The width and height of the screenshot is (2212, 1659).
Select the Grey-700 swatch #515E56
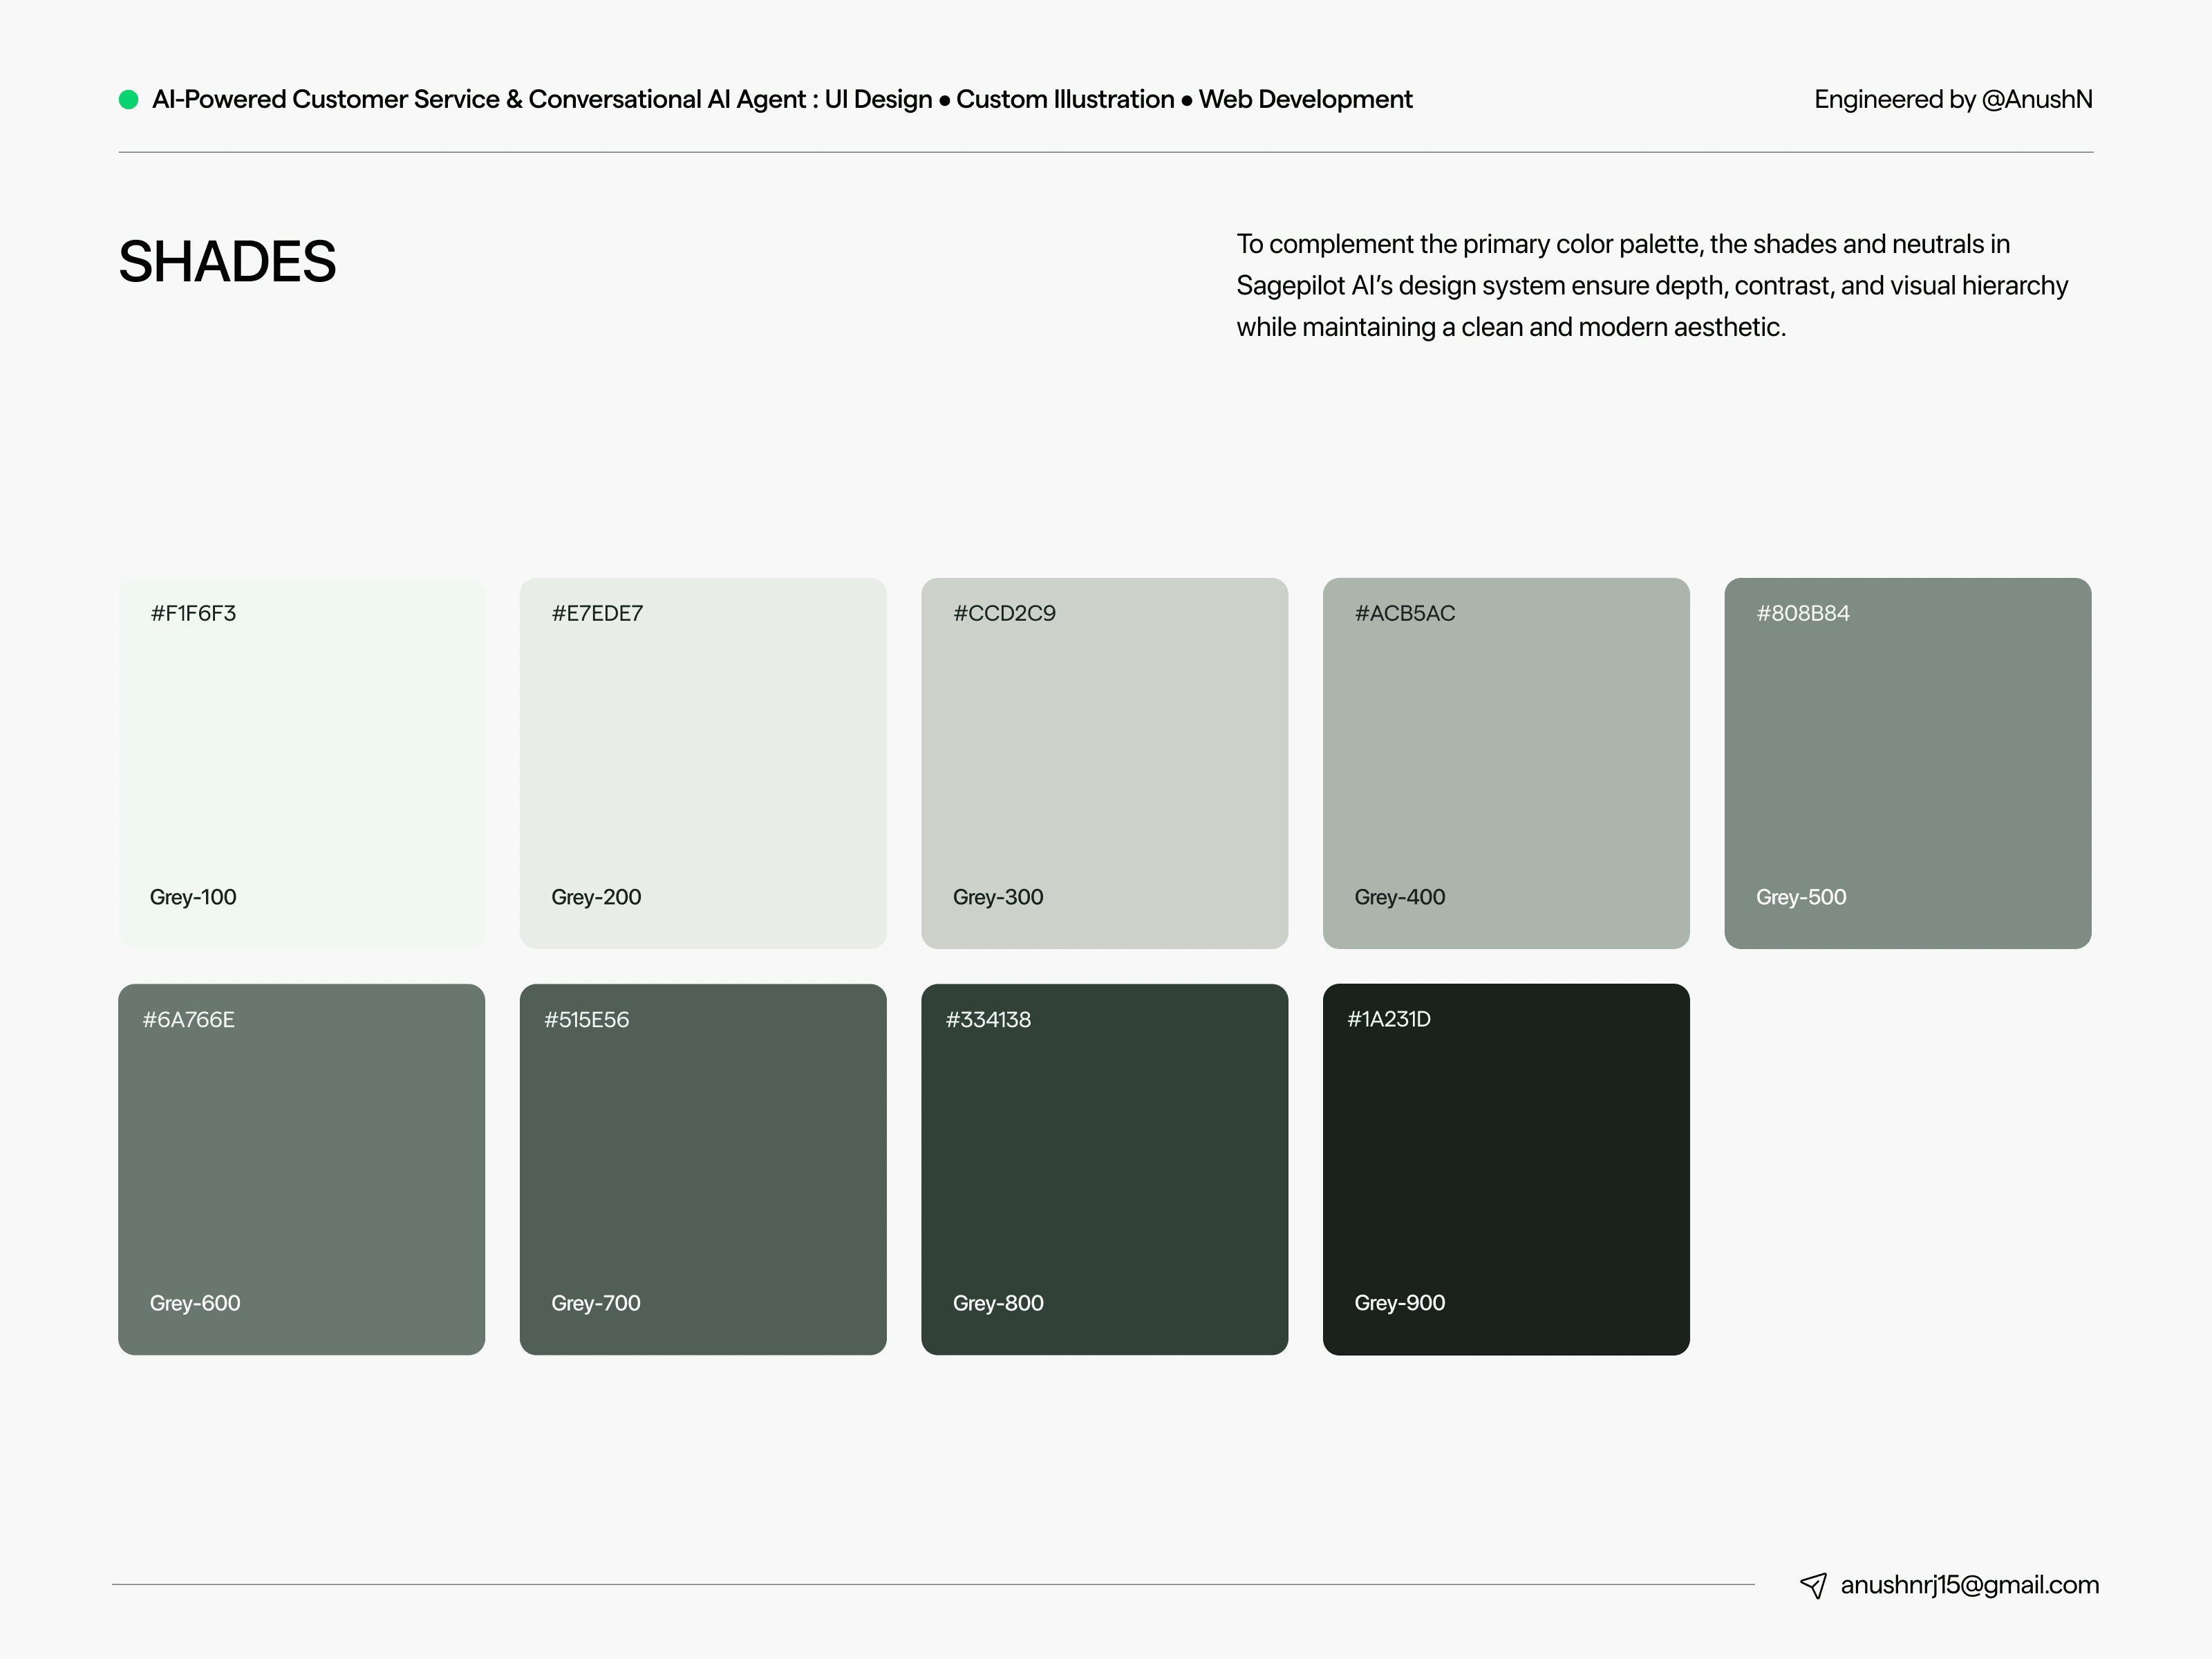point(703,1169)
